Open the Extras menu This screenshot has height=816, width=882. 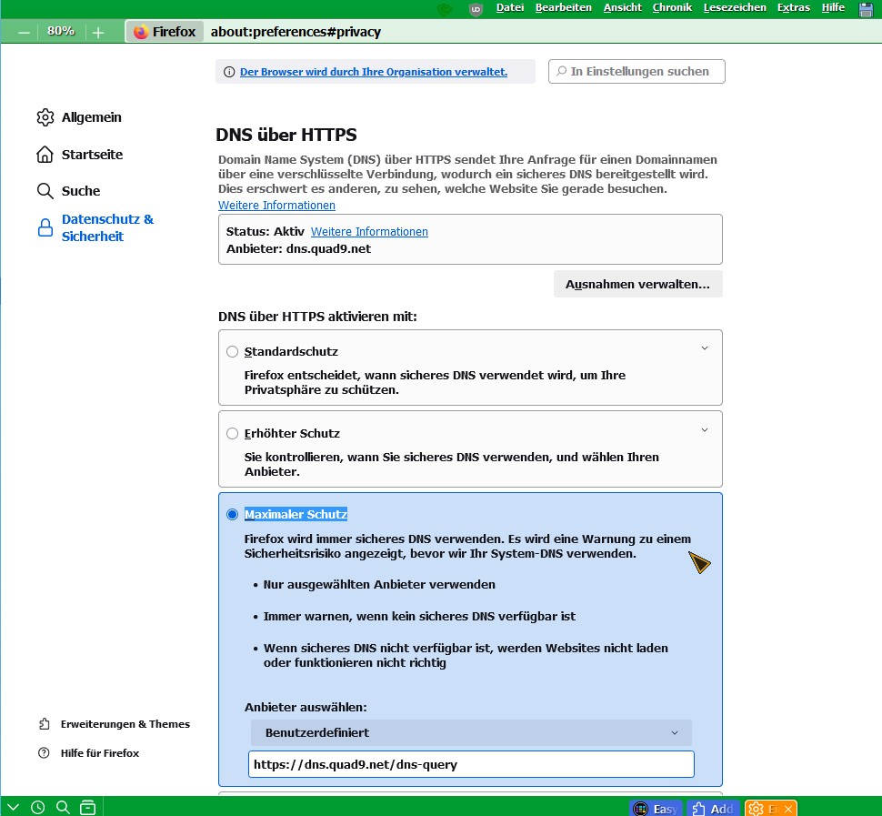point(793,8)
